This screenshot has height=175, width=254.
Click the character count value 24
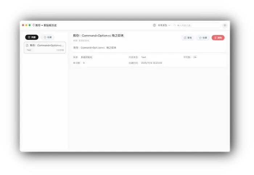[195, 57]
